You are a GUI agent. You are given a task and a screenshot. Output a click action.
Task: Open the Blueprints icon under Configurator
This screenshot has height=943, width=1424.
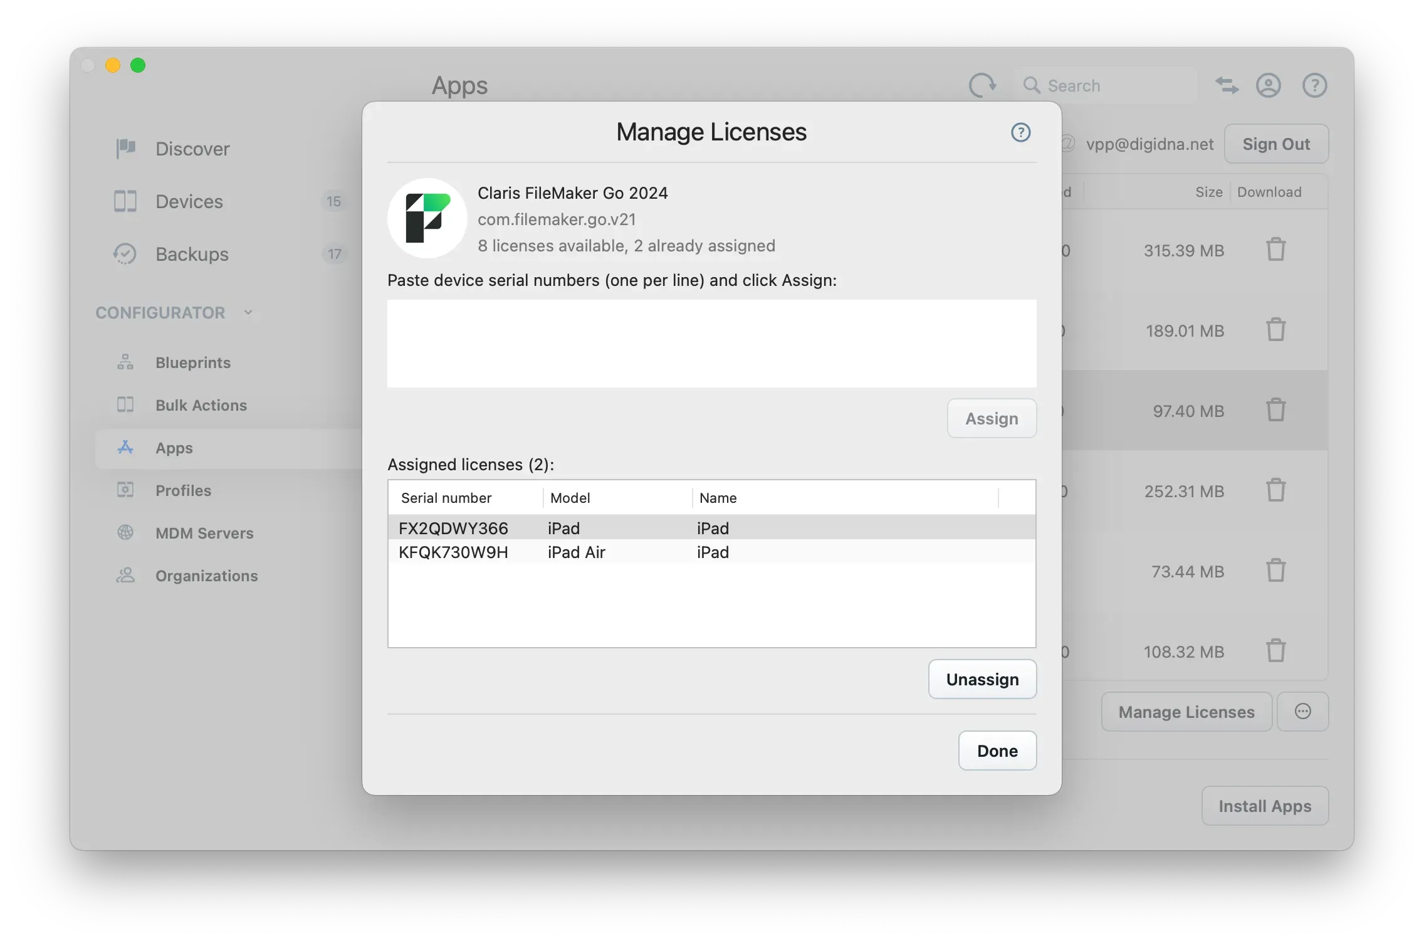coord(125,362)
